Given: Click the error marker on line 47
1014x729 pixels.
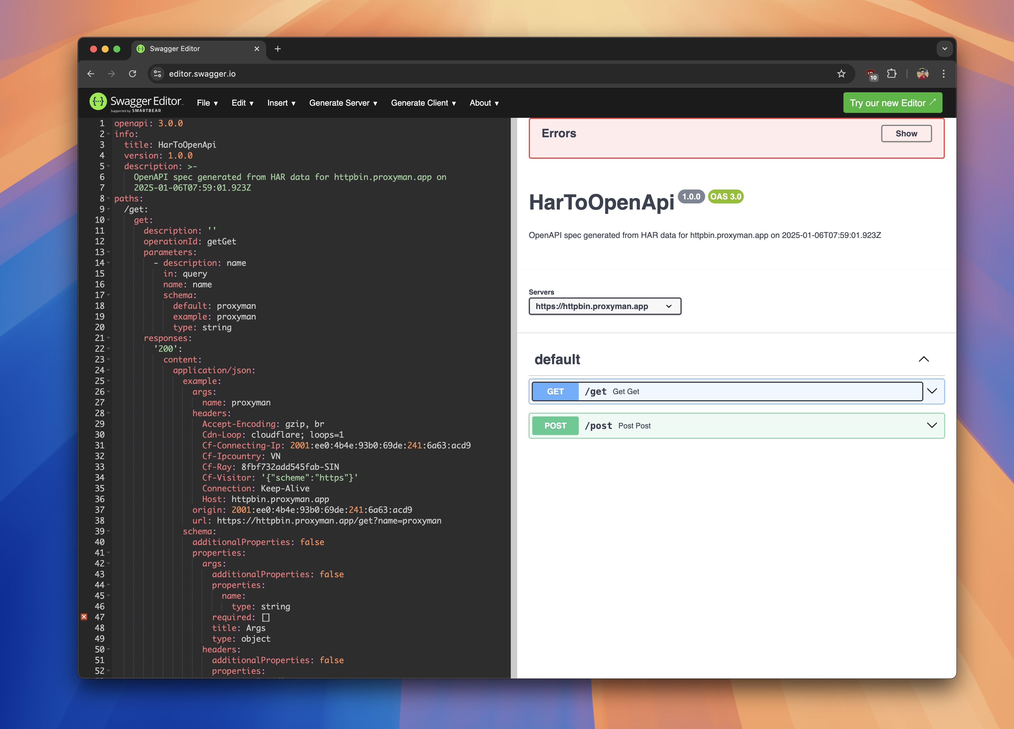Looking at the screenshot, I should [x=84, y=617].
